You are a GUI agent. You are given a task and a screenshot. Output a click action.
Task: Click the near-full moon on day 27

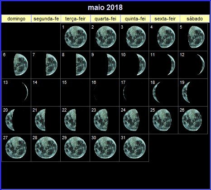point(16,147)
